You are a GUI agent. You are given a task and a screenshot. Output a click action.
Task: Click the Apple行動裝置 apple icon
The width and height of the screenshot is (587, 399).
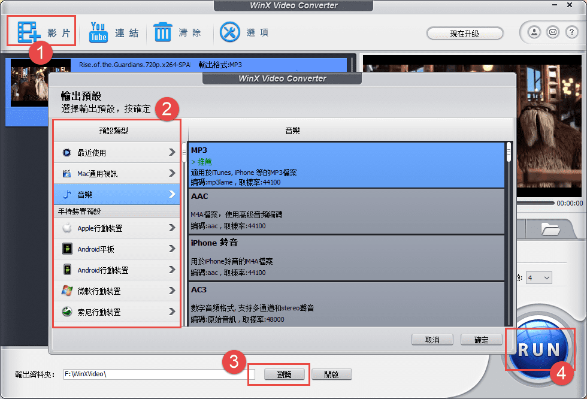67,228
